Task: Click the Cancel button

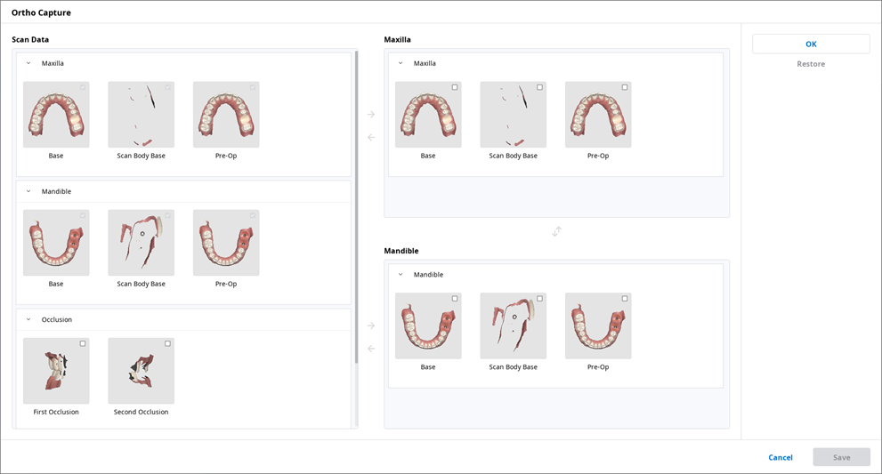Action: click(780, 457)
